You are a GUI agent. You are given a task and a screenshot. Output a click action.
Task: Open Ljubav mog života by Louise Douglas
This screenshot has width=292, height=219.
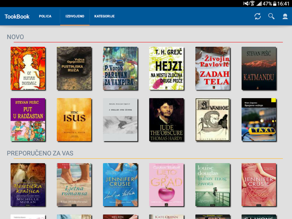tap(212, 185)
